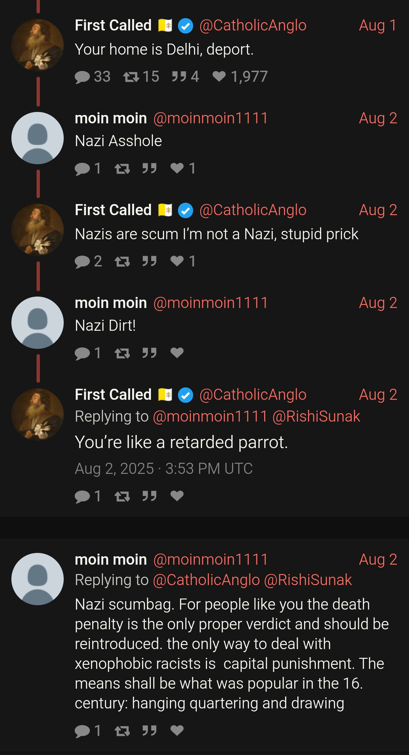
Task: Select the "First Called" name on "retarded parrot" tweet
Action: 113,394
